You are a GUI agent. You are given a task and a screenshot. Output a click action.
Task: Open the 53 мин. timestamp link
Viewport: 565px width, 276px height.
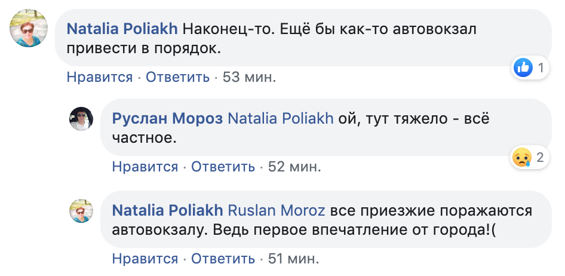[x=249, y=77]
